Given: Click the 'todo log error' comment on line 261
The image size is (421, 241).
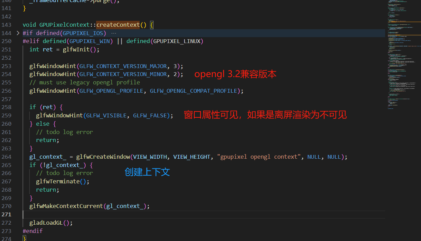Looking at the screenshot, I should tap(64, 132).
